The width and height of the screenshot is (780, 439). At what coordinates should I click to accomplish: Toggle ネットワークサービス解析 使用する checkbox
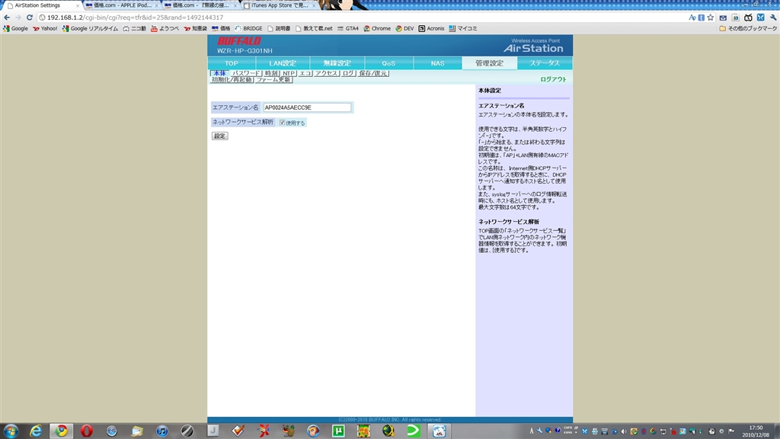click(282, 123)
